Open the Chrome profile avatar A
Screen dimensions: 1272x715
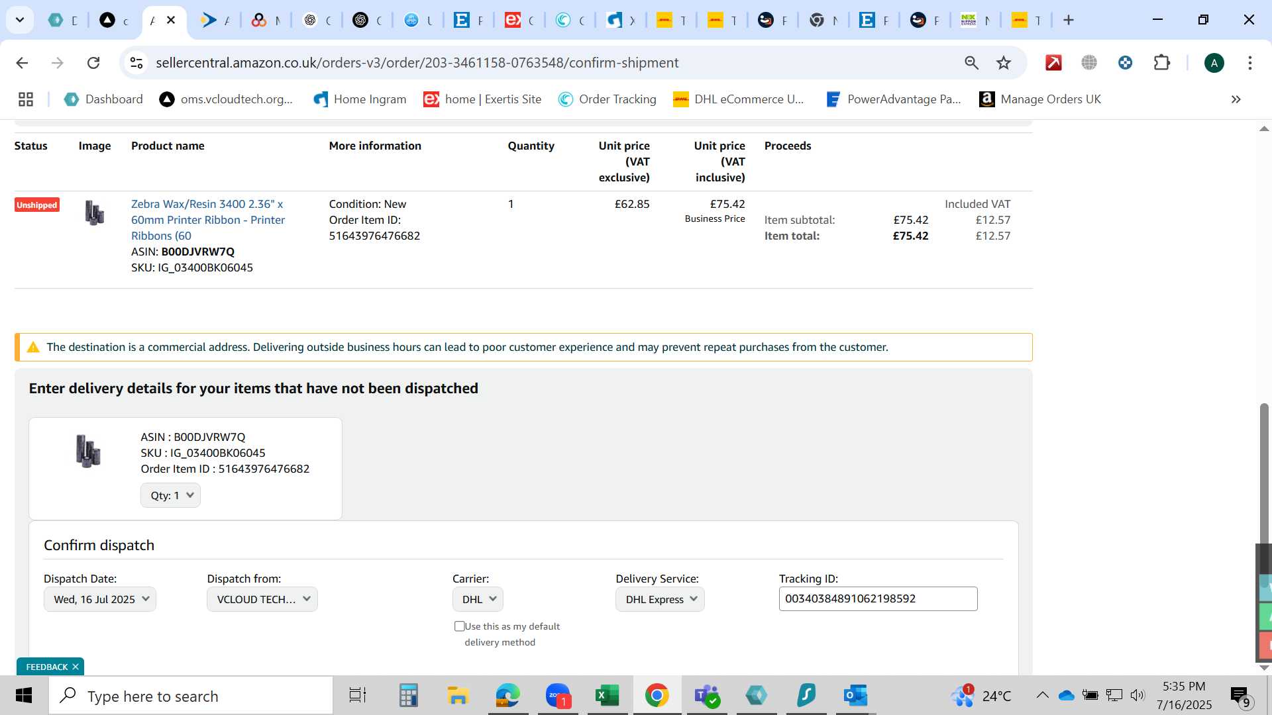(x=1214, y=63)
